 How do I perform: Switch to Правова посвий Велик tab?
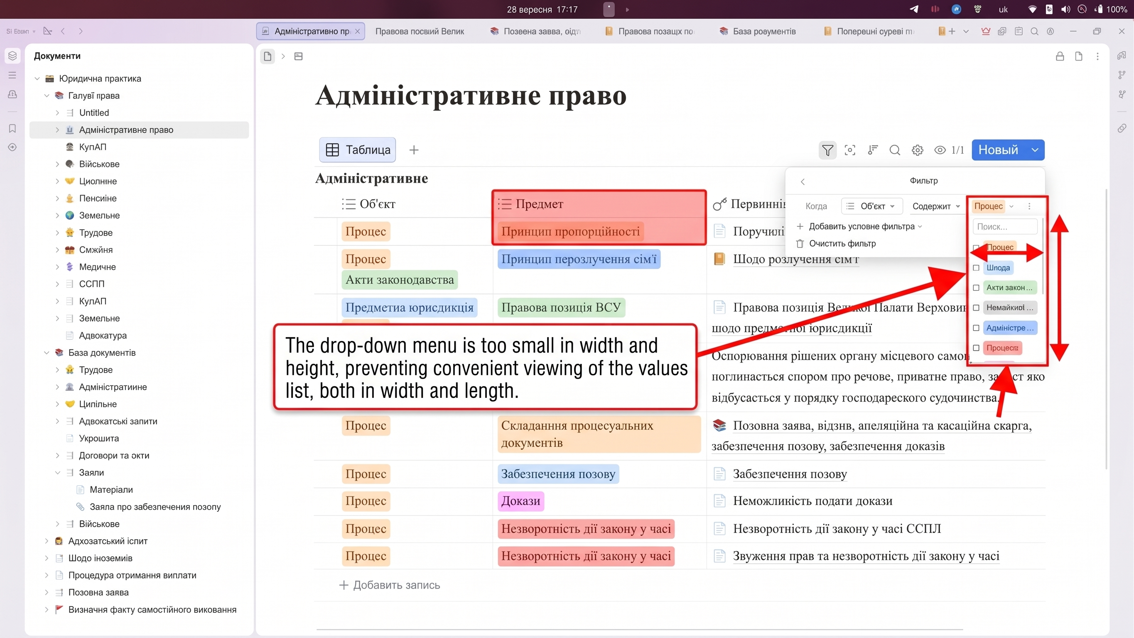[x=420, y=31]
